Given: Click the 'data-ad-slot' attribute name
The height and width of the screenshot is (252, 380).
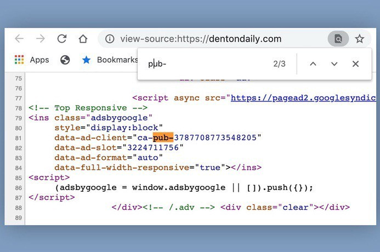Looking at the screenshot, I should click(86, 147).
